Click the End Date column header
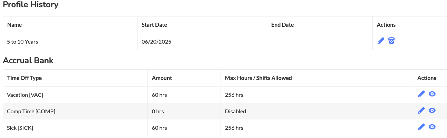This screenshot has width=447, height=138. point(283,25)
